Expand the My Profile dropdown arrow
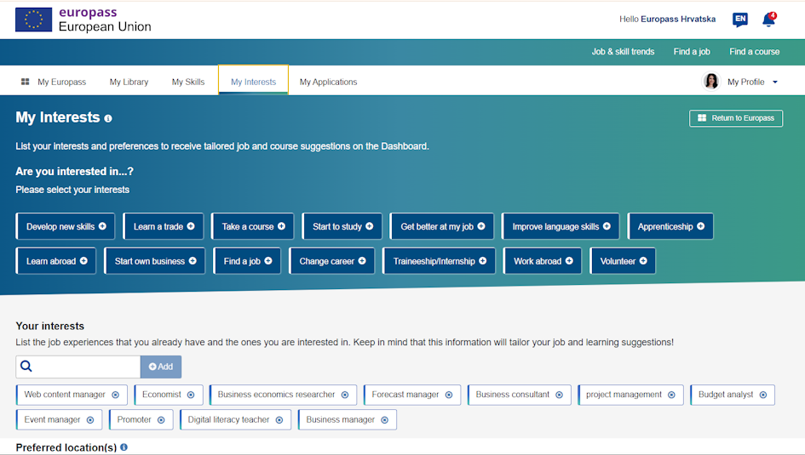The height and width of the screenshot is (455, 805). pos(775,82)
